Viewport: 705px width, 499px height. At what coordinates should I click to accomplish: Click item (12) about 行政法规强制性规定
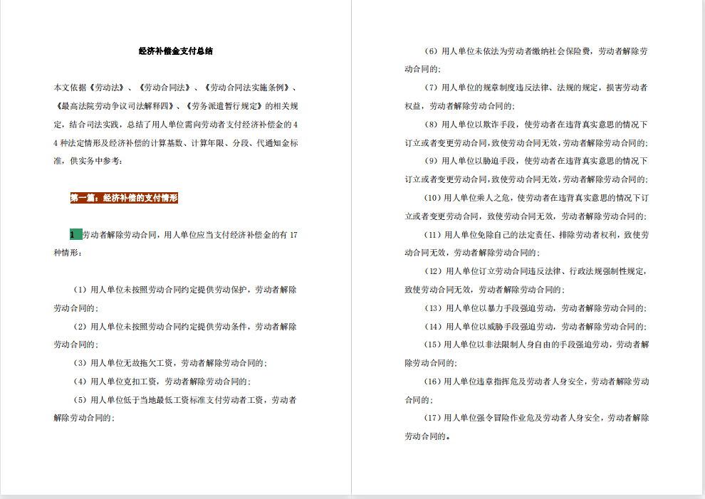(536, 271)
